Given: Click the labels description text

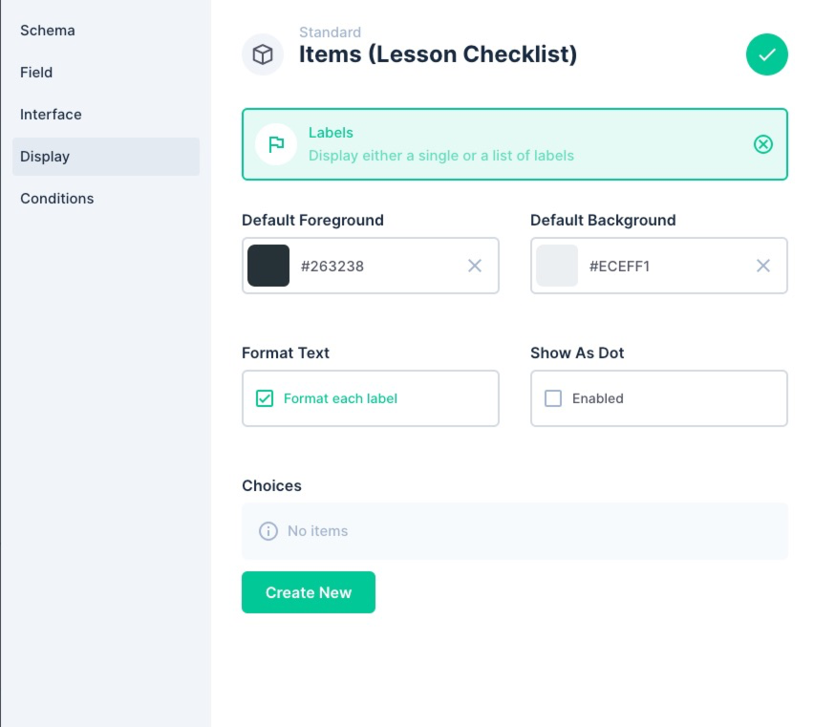Looking at the screenshot, I should 441,156.
